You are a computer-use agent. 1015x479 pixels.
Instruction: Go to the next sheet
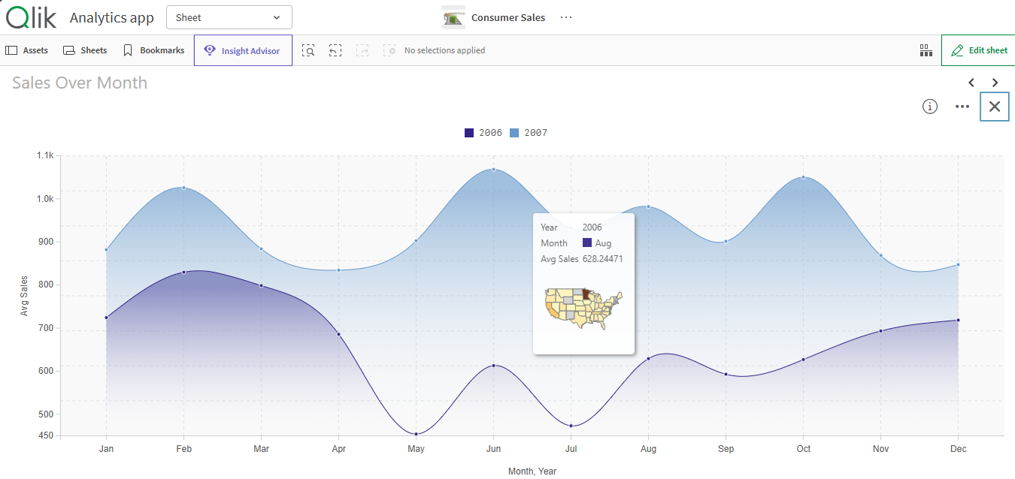point(995,83)
